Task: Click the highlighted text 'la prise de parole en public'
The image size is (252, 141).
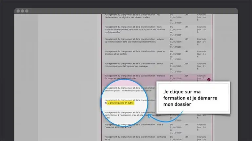Action: click(x=120, y=103)
